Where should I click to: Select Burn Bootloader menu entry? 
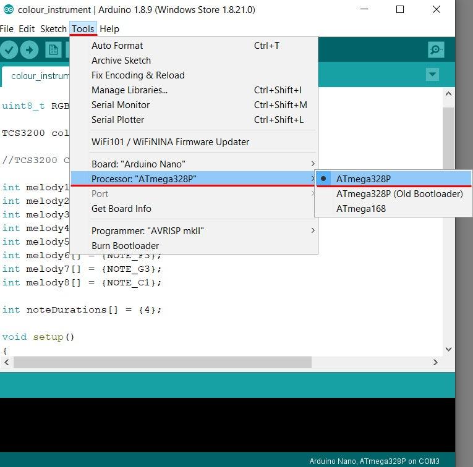pyautogui.click(x=194, y=246)
